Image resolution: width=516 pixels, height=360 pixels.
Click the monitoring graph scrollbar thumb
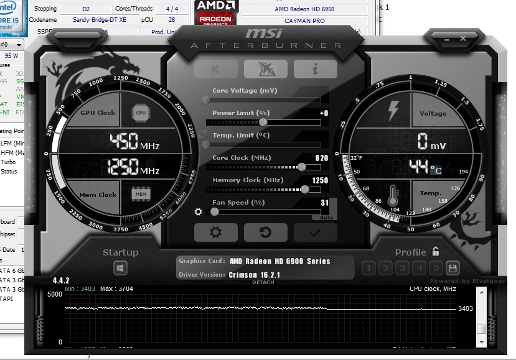481,329
